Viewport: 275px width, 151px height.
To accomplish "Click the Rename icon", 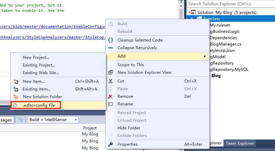I will (x=111, y=104).
